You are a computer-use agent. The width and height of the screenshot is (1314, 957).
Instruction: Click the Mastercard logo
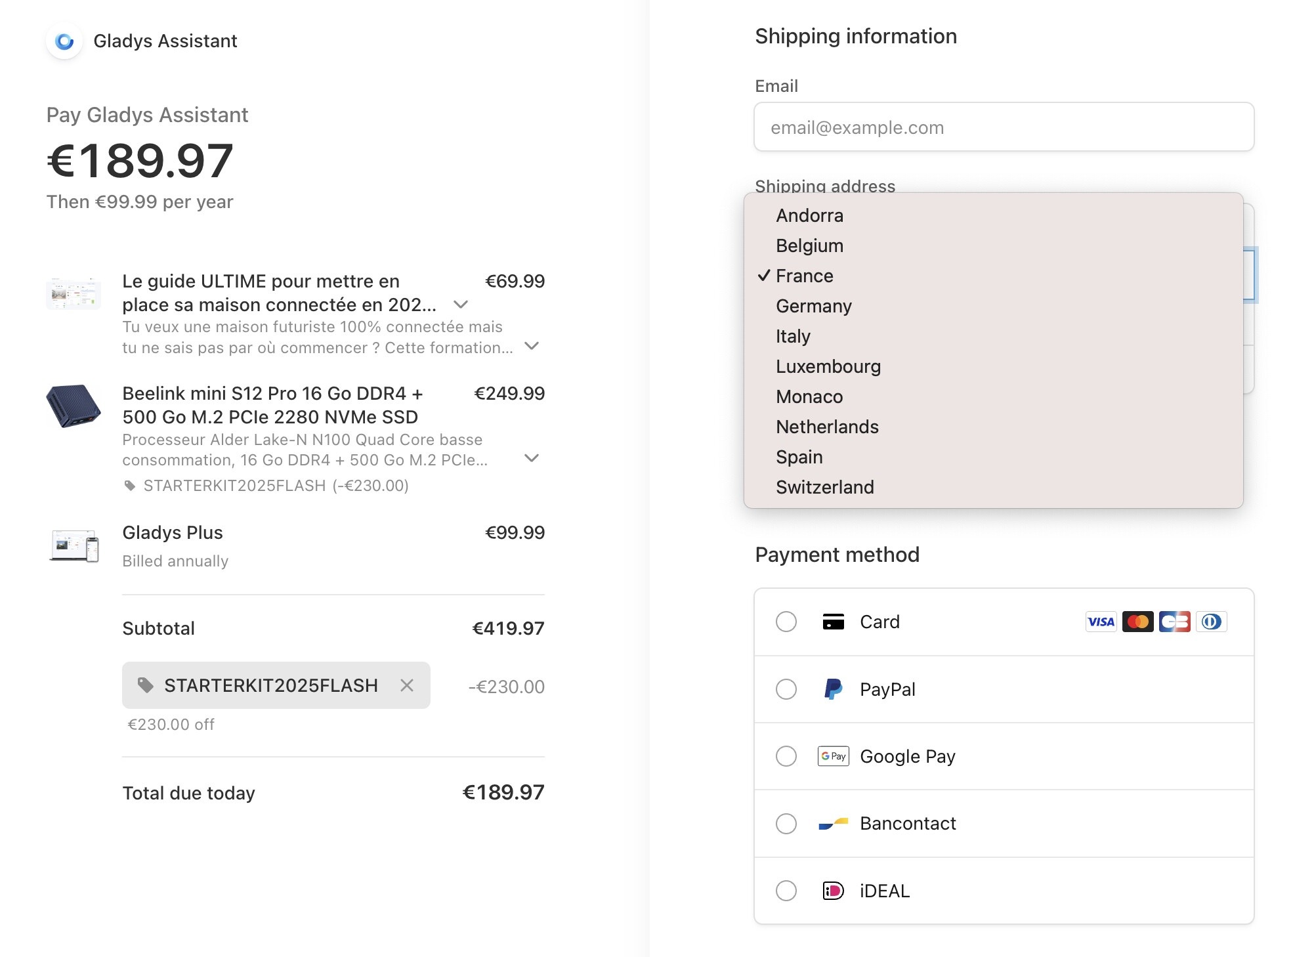coord(1137,622)
